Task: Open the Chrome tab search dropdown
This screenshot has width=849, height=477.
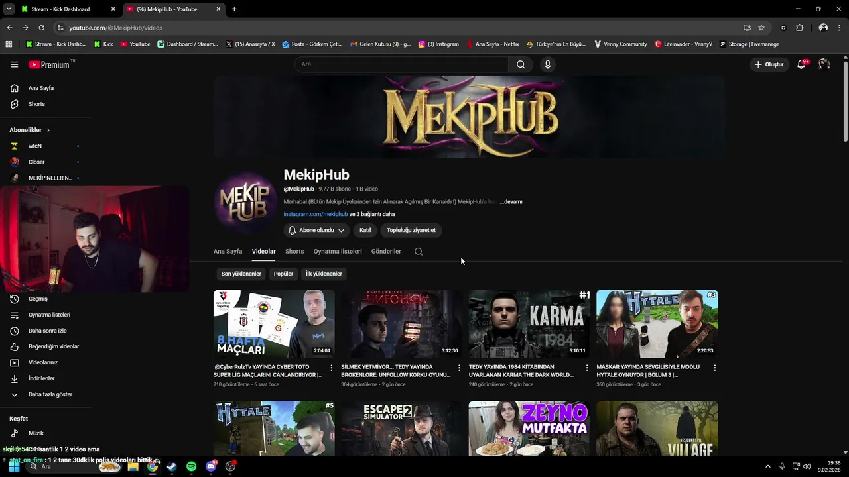Action: 8,9
